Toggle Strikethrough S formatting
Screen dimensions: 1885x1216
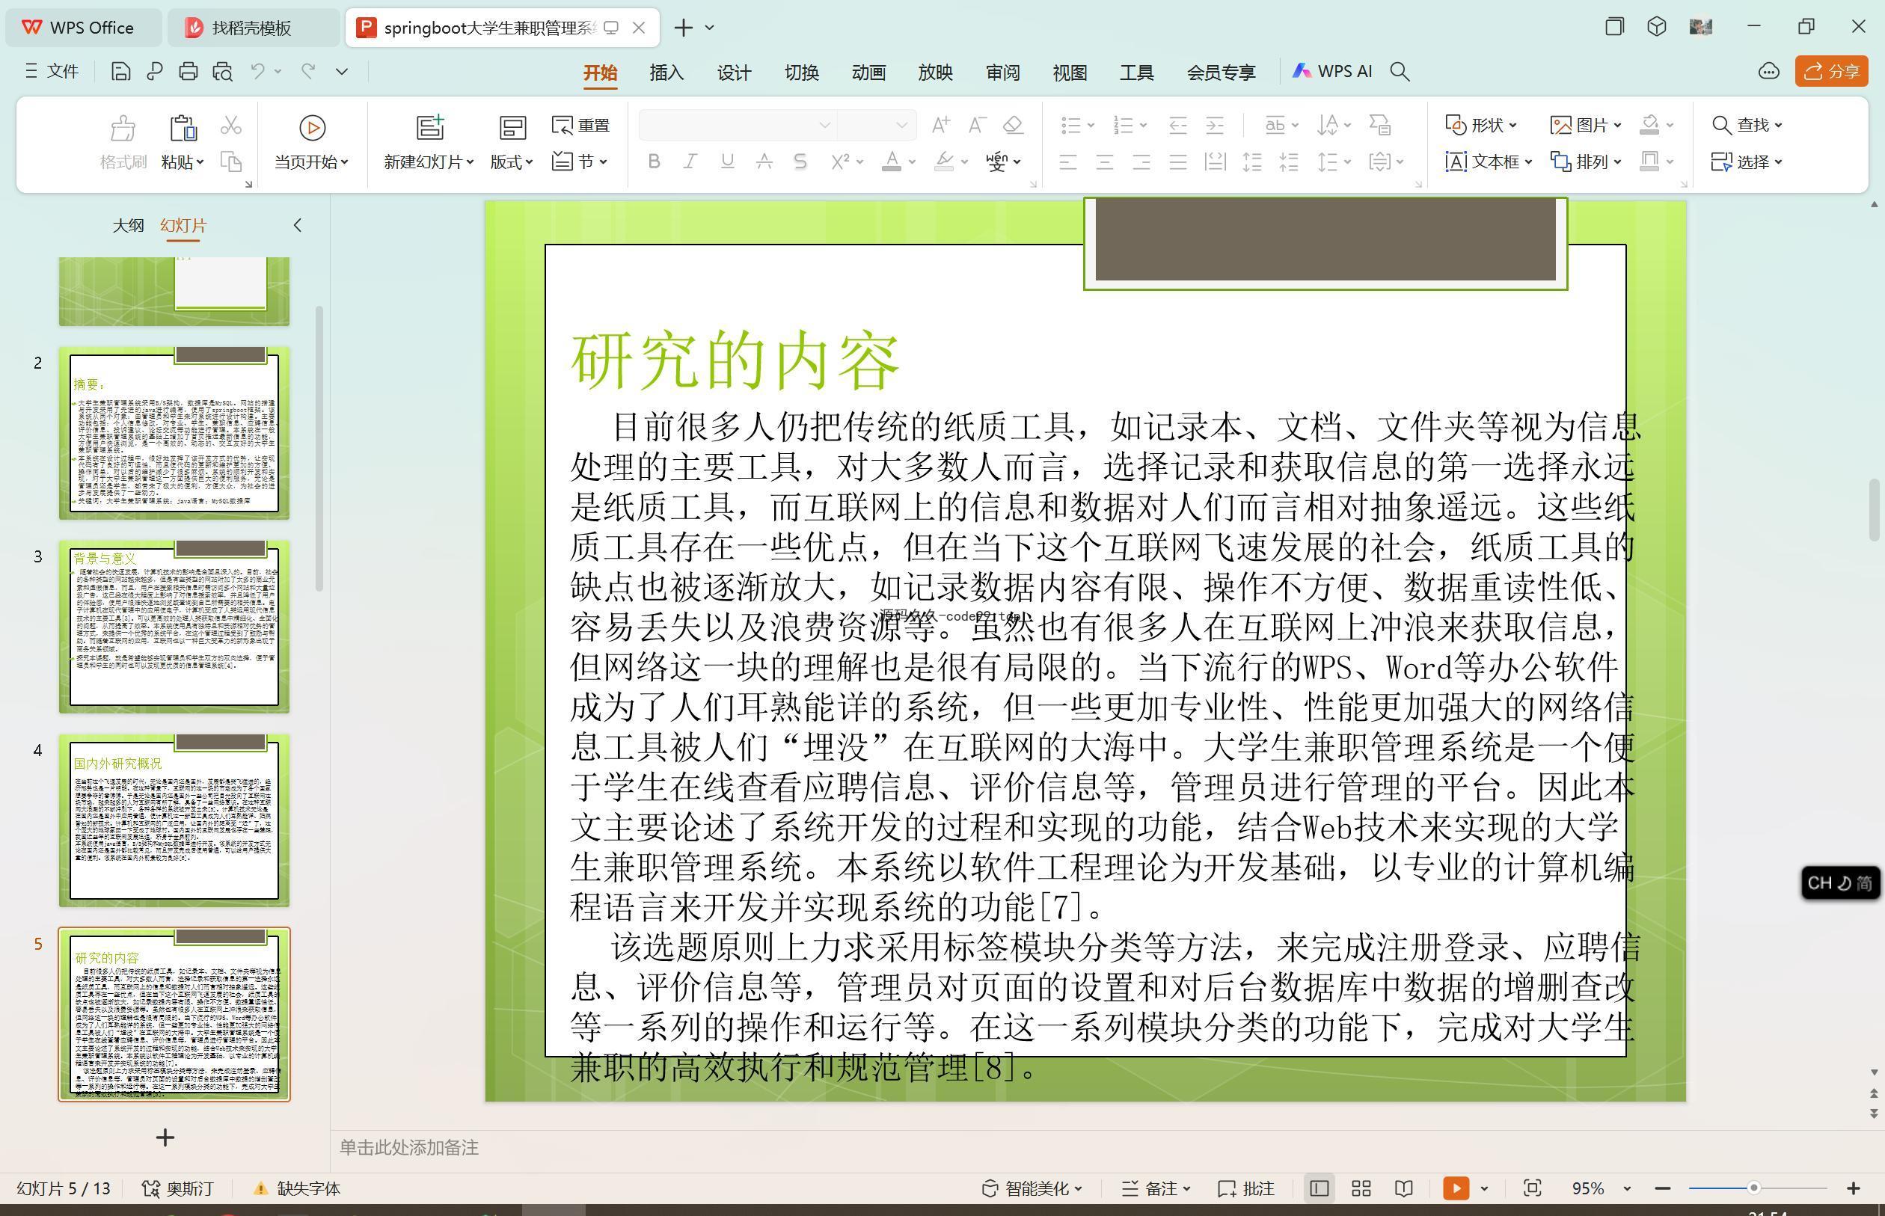point(800,162)
